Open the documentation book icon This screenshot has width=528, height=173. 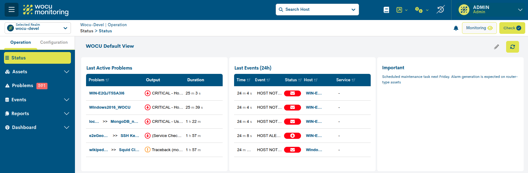386,10
